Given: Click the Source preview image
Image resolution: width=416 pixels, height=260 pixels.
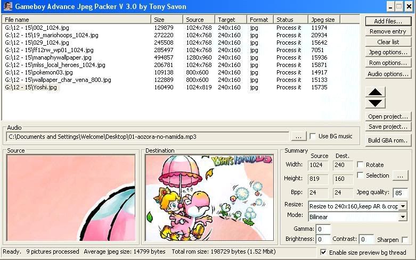Looking at the screenshot, I should [71, 198].
